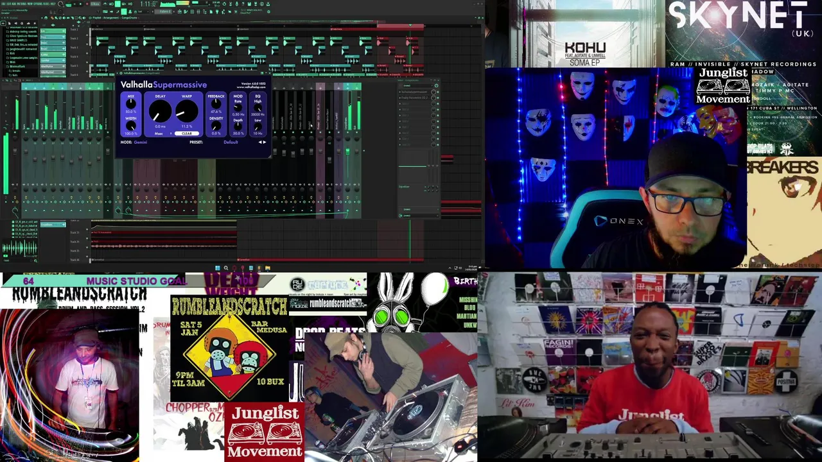This screenshot has width=822, height=462.
Task: Click the FL Studio transport stop button
Action: (80, 4)
